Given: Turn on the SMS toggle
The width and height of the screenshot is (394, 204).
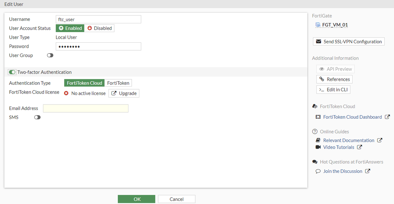Looking at the screenshot, I should coord(37,117).
